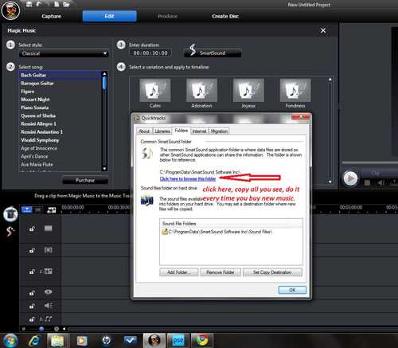Image resolution: width=398 pixels, height=348 pixels.
Task: Select the Calm variation thumbnail
Action: coord(155,90)
